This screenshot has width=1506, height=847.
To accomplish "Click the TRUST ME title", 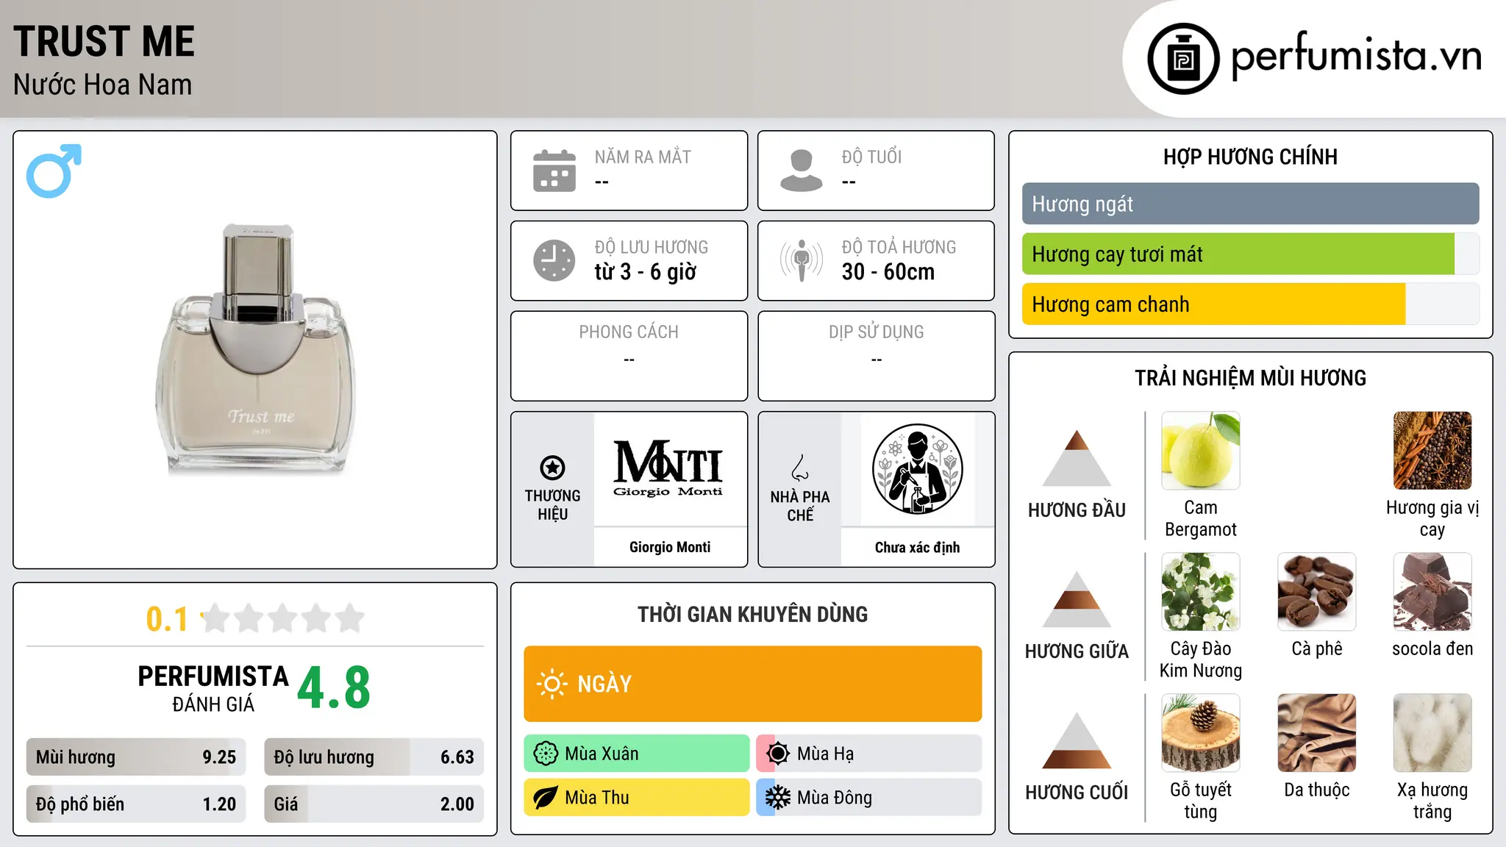I will coord(104,41).
